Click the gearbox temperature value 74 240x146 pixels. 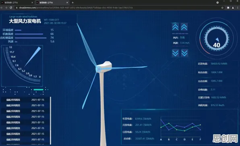[x=52, y=38]
